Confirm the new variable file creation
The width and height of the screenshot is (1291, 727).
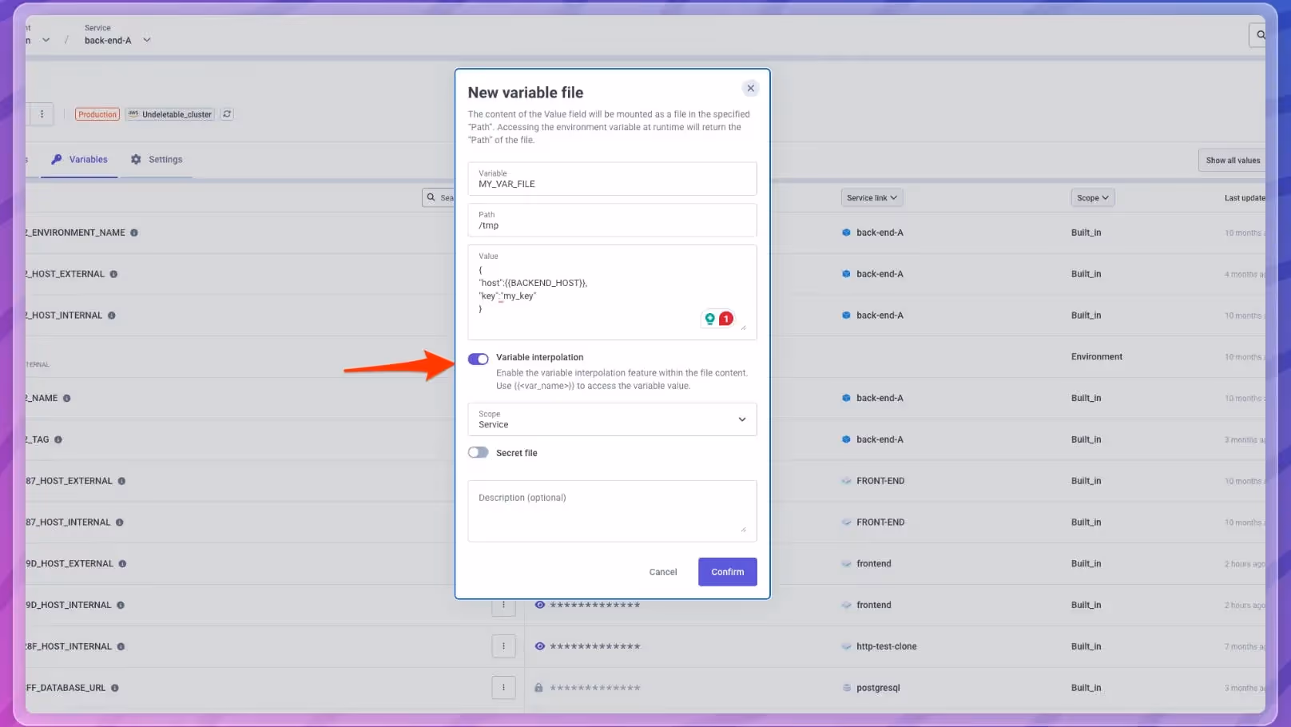pyautogui.click(x=726, y=571)
